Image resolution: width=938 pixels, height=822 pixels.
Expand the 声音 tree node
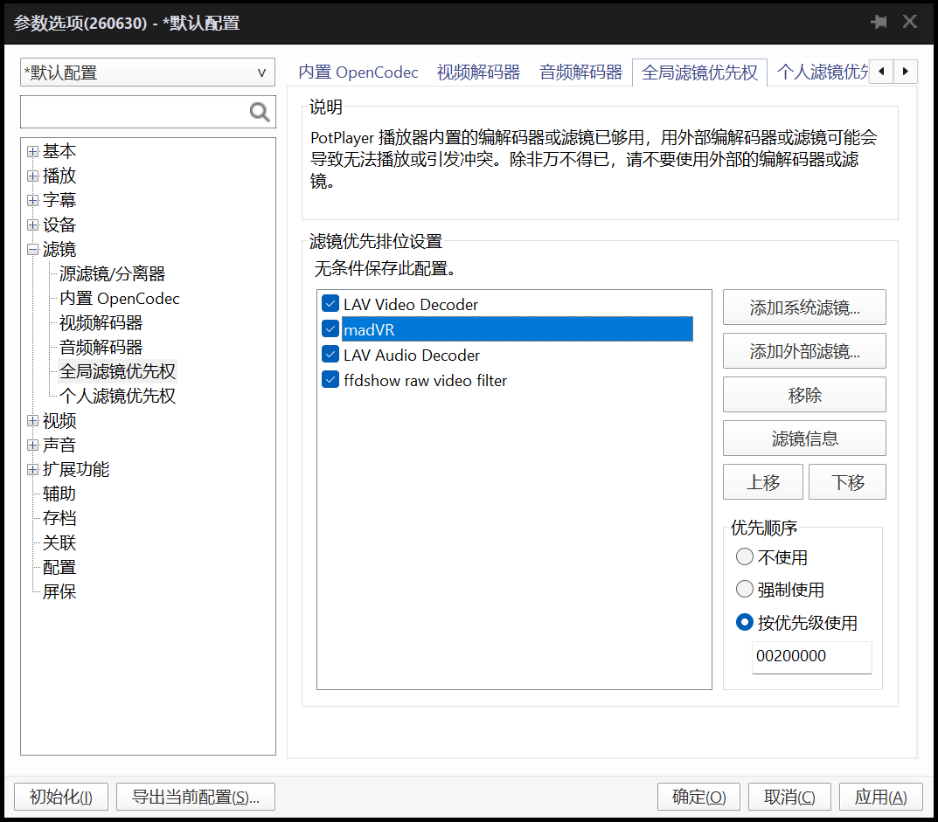coord(33,446)
